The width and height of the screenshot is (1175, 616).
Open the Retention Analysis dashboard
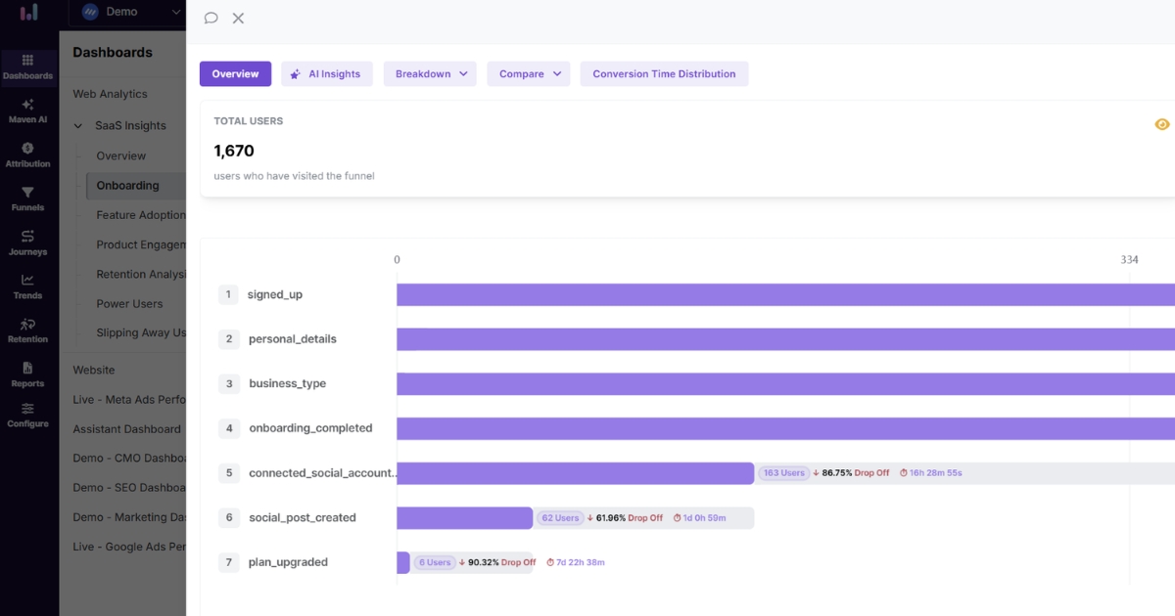(141, 274)
